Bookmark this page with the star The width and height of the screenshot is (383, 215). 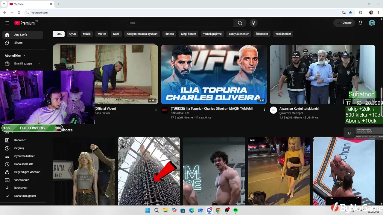350,13
